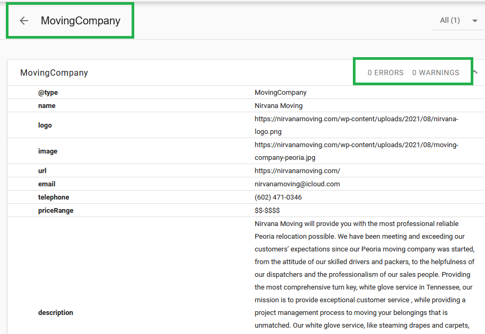Click the 0 ERRORS label
The height and width of the screenshot is (334, 485).
pyautogui.click(x=385, y=73)
